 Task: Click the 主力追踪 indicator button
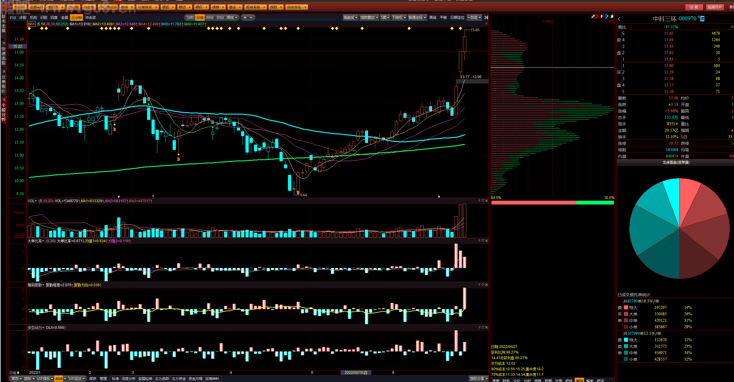pyautogui.click(x=162, y=379)
